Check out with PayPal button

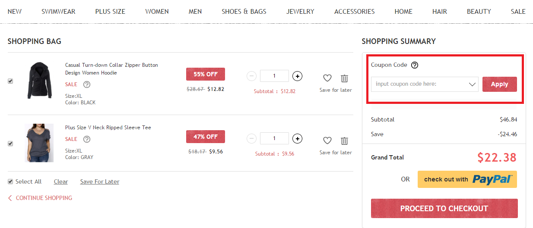(467, 179)
